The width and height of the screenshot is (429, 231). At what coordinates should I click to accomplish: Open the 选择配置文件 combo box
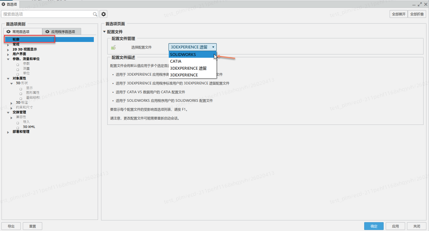(x=192, y=47)
